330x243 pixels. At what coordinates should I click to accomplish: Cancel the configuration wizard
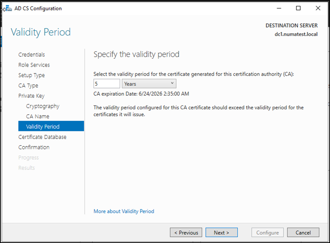pos(303,233)
